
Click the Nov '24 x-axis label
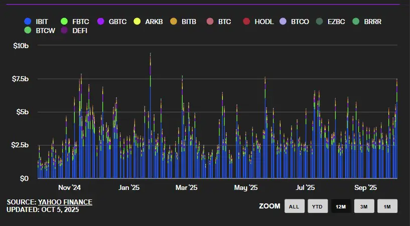click(69, 188)
